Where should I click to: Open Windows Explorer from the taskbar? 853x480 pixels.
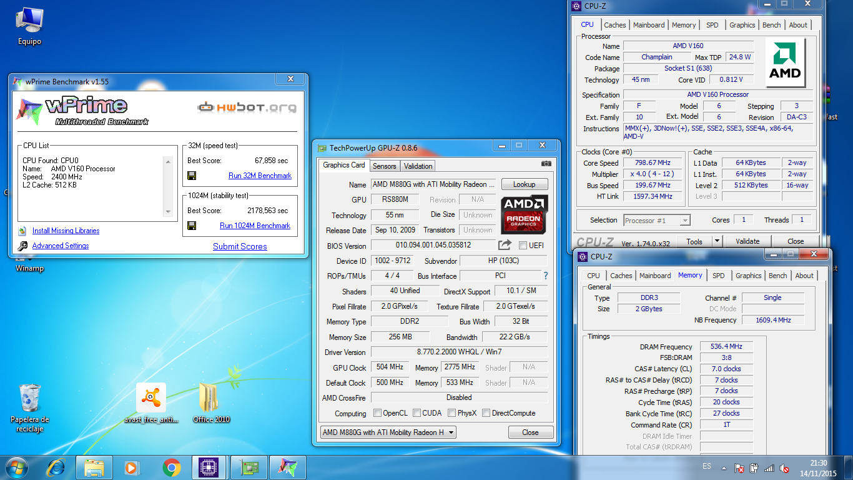pyautogui.click(x=94, y=467)
